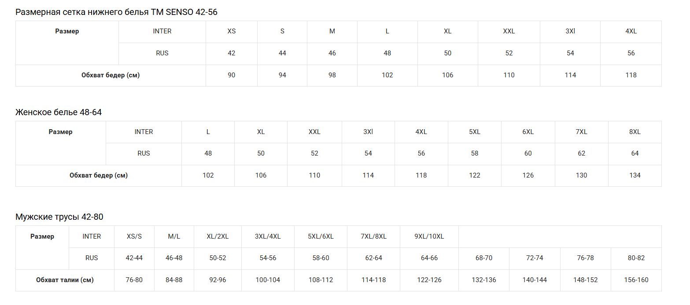Click the 'Обхват талии (см)' row label
This screenshot has width=690, height=305.
pos(65,280)
